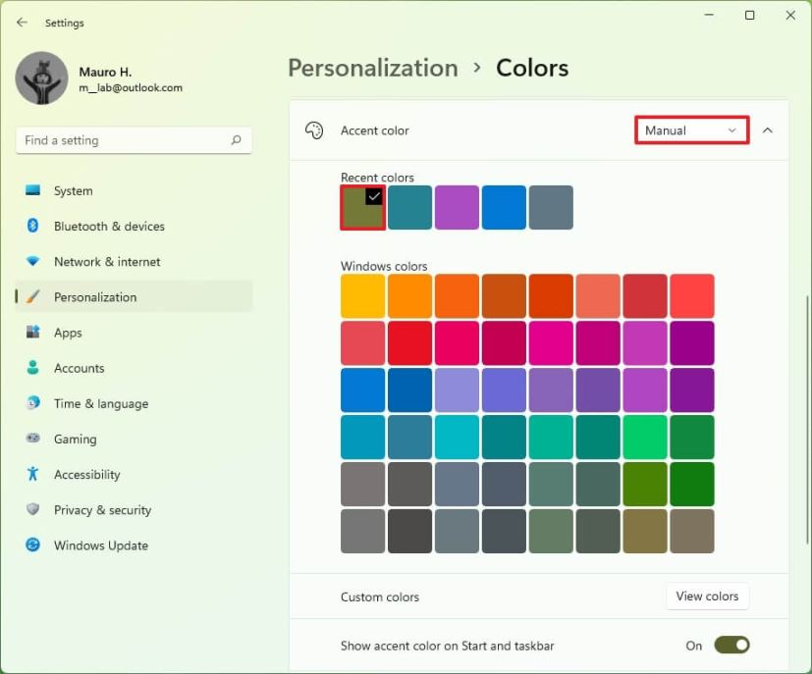Choose olive brown swatch in bottom row
Image resolution: width=812 pixels, height=674 pixels.
click(645, 531)
